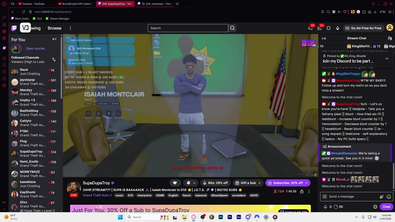This screenshot has width=395, height=222.
Task: Share the stream with the share icon
Action: 302,191
